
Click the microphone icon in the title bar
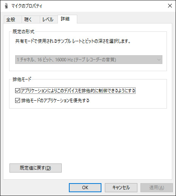(x=6, y=6)
